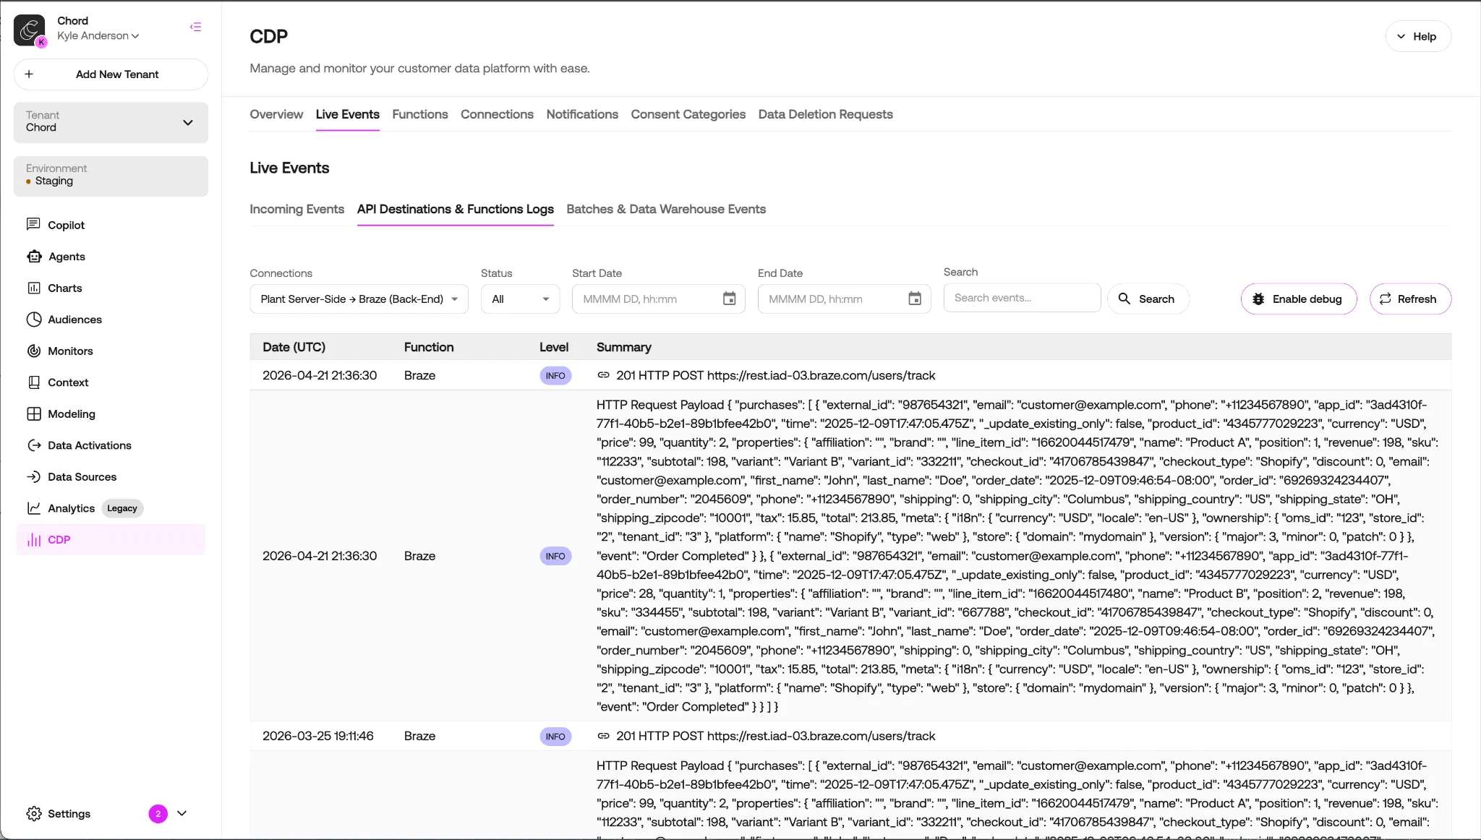Select CDP in the sidebar
1481x840 pixels.
[x=111, y=539]
